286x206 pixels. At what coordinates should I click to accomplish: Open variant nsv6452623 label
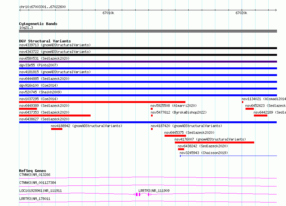[x=265, y=106]
